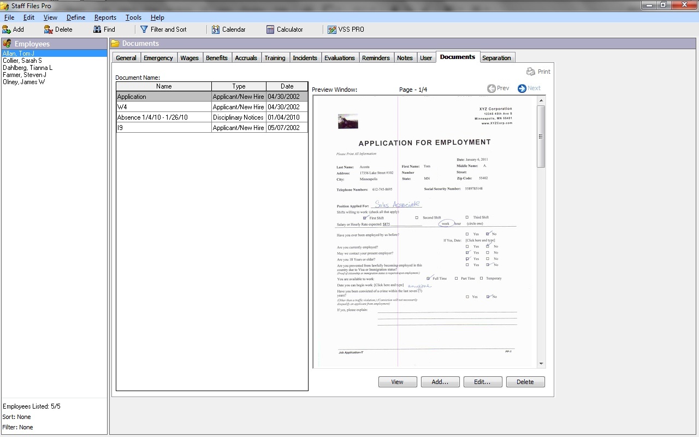Click the Filter: None status text
Screen dimensions: 699x437
[x=18, y=427]
